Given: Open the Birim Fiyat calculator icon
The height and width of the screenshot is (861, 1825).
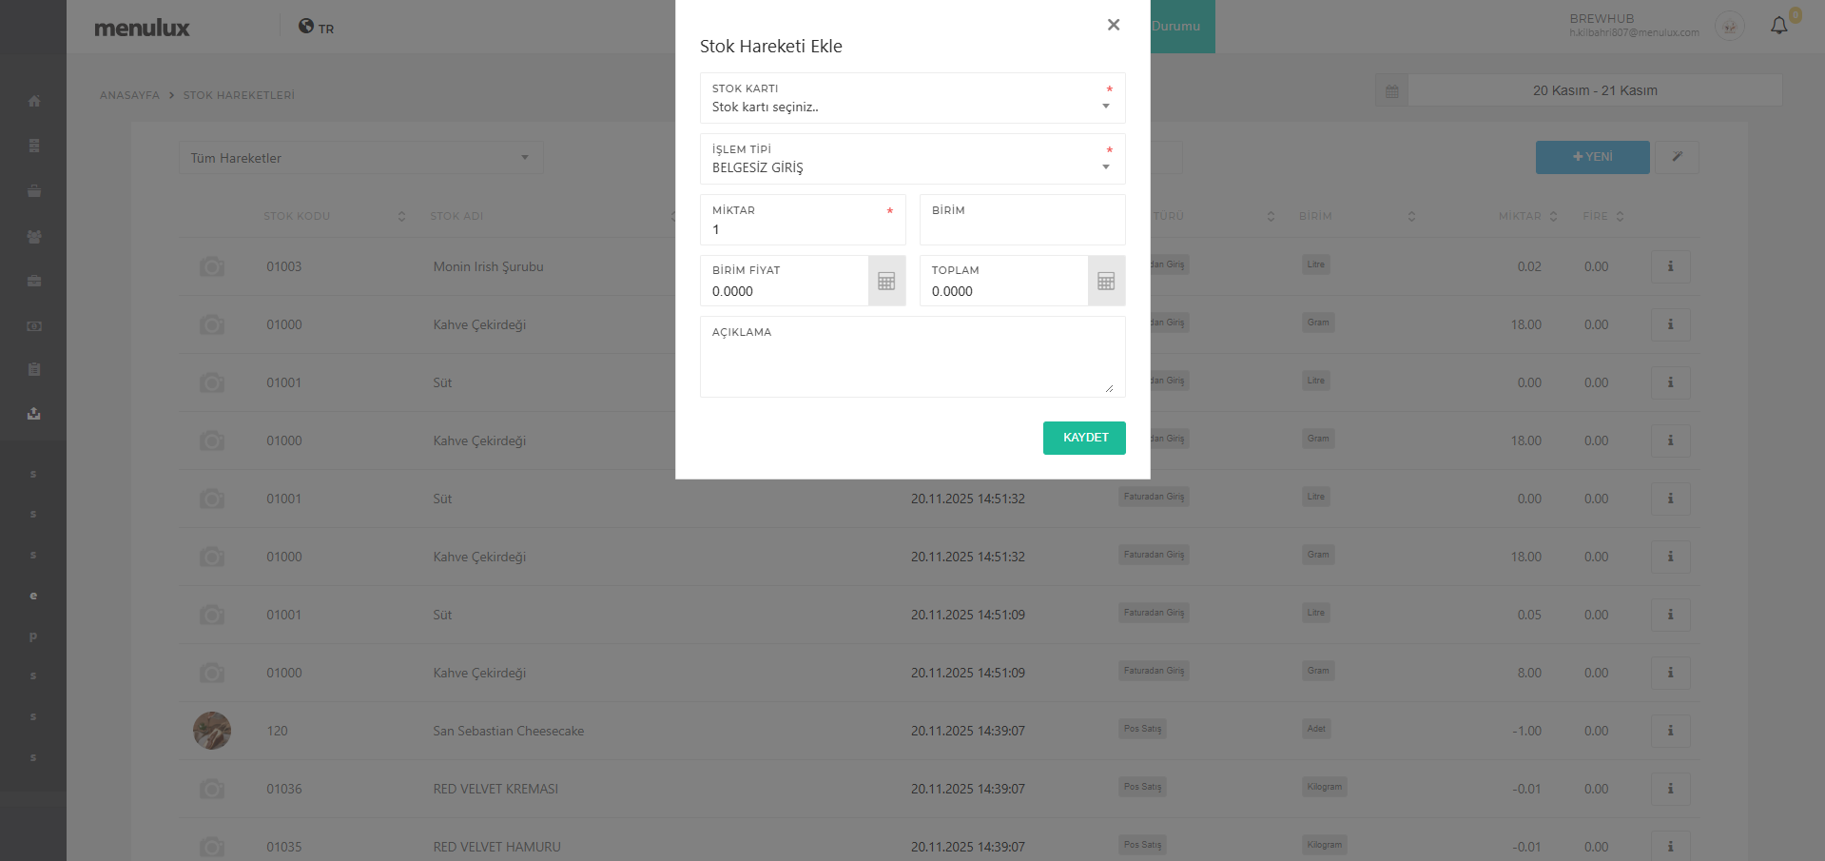Looking at the screenshot, I should point(886,281).
